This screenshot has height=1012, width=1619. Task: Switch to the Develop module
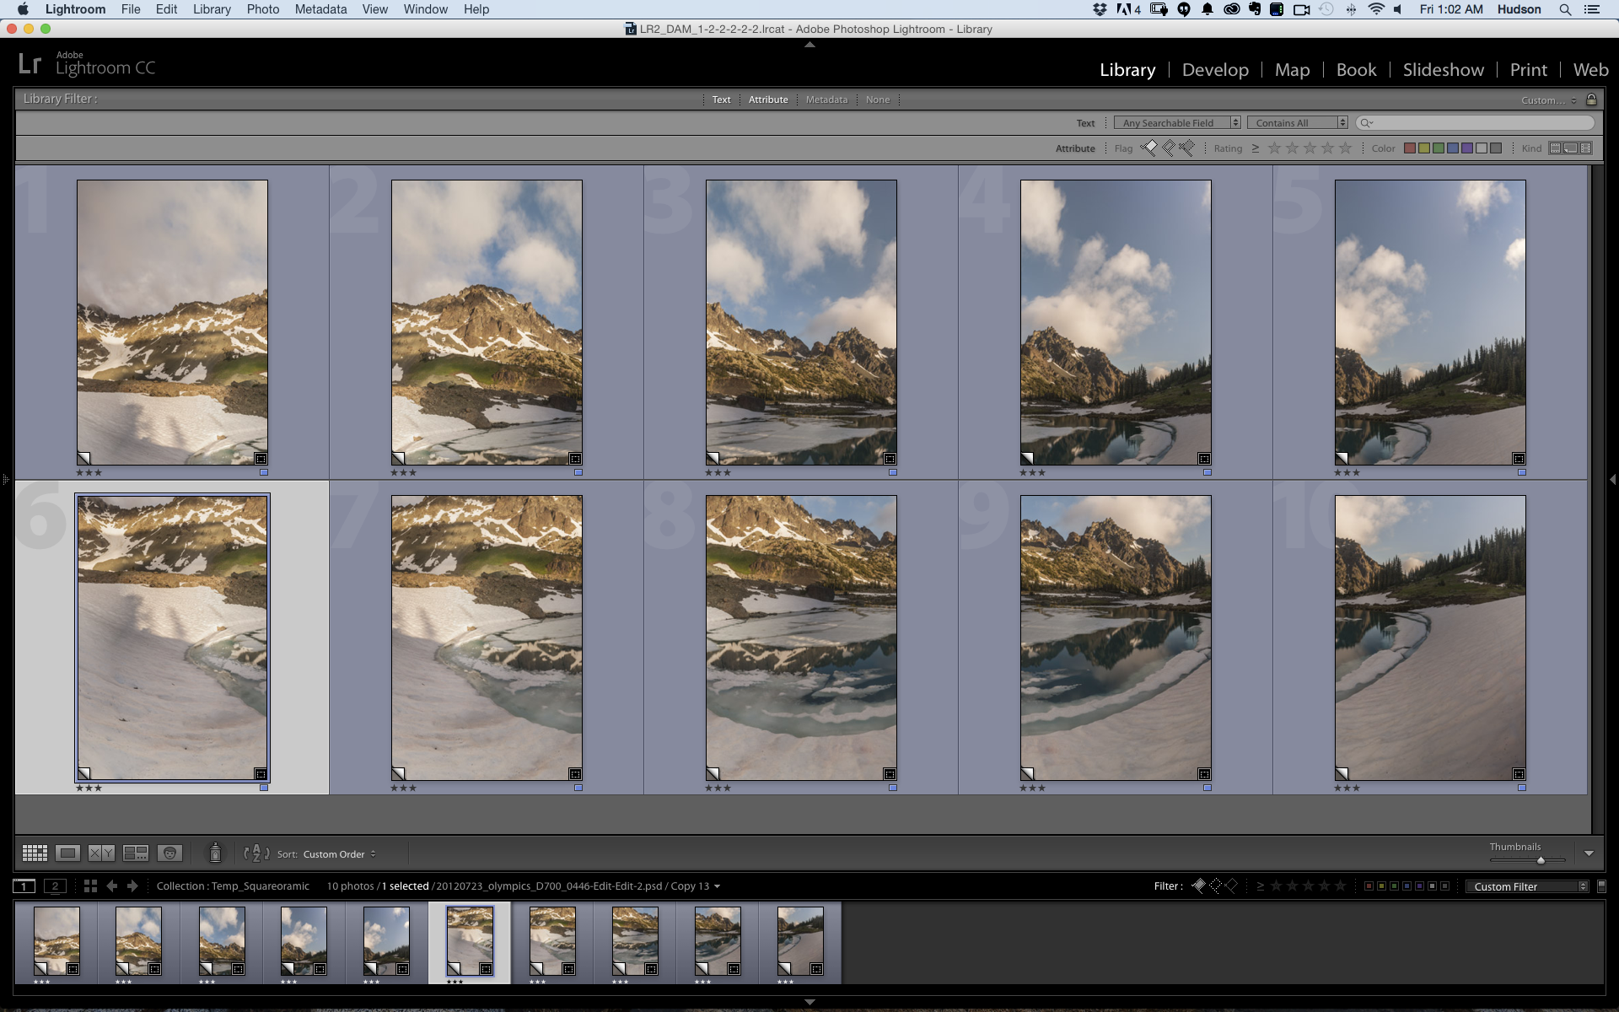1215,70
